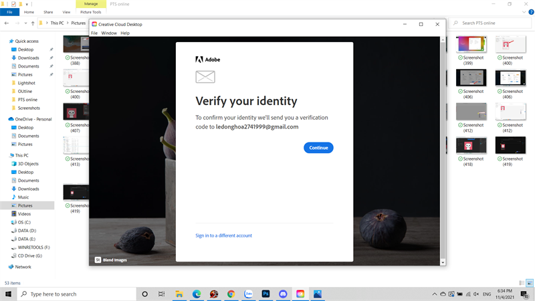535x301 pixels.
Task: Click the taskbar search box
Action: click(x=77, y=294)
